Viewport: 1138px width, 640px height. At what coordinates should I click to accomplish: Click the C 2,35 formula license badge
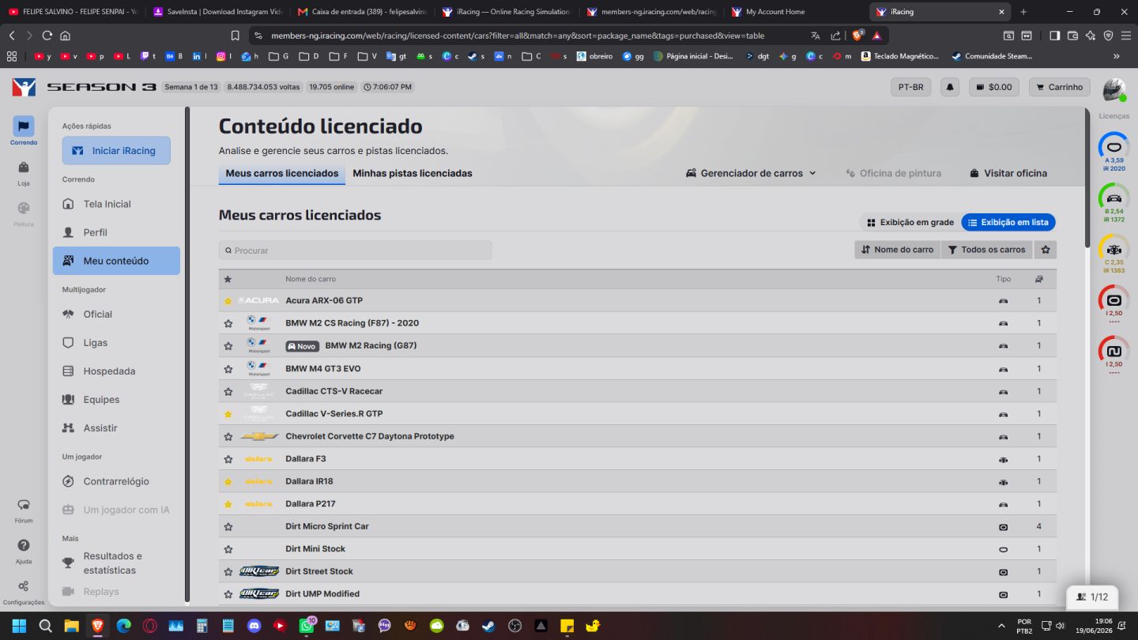[x=1114, y=254]
